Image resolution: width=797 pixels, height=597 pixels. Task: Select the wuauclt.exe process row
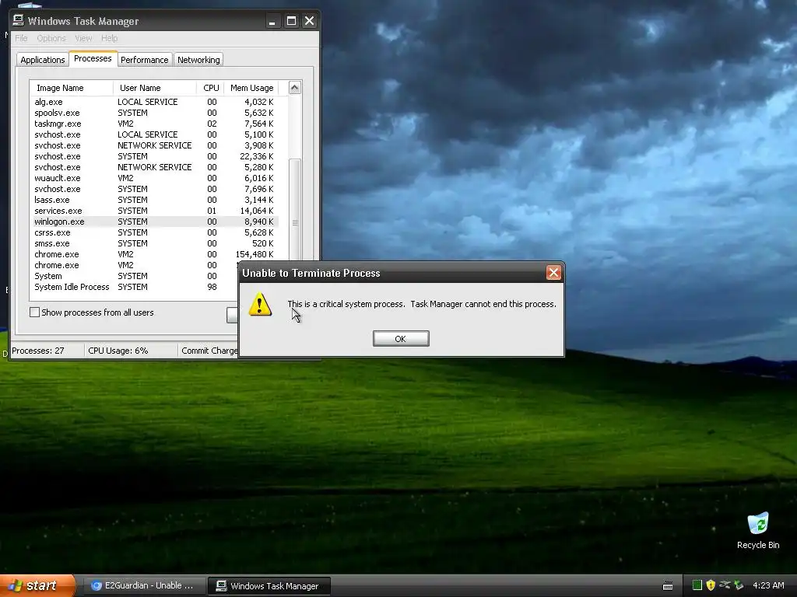click(155, 178)
